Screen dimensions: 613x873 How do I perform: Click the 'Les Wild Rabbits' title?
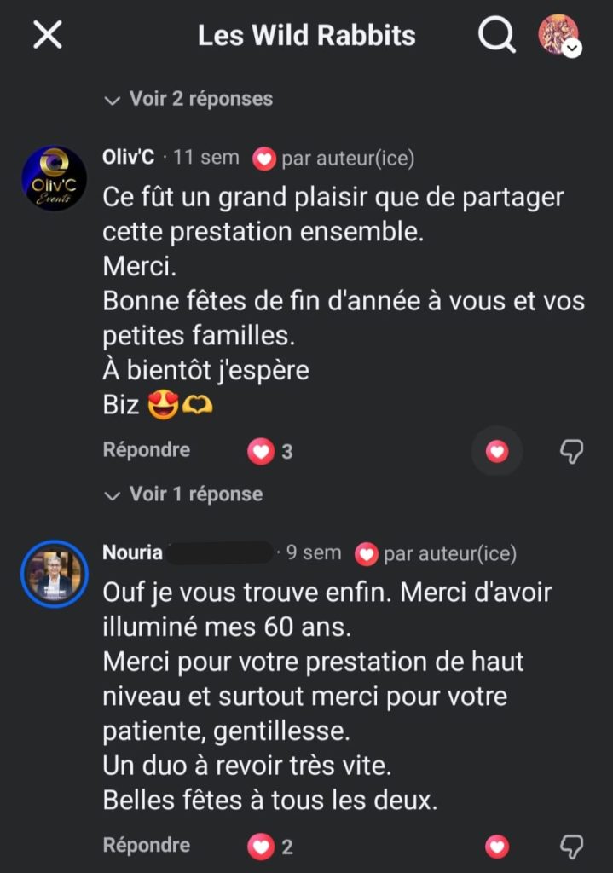tap(307, 36)
